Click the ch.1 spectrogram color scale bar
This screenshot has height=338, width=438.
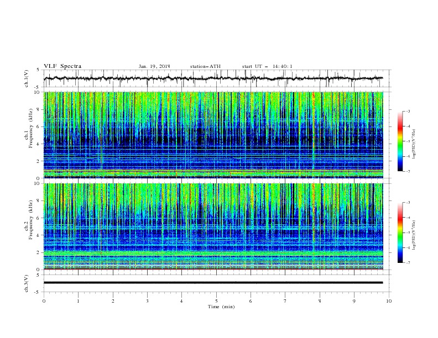click(x=400, y=141)
